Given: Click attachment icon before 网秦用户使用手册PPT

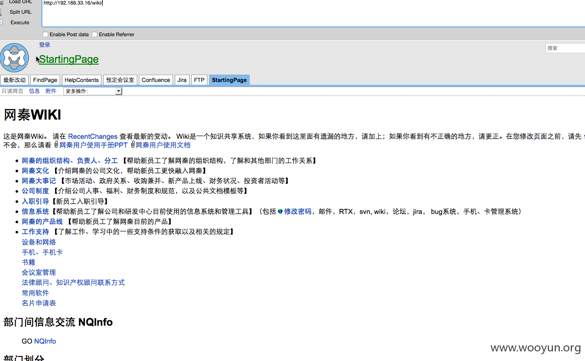Looking at the screenshot, I should click(56, 145).
